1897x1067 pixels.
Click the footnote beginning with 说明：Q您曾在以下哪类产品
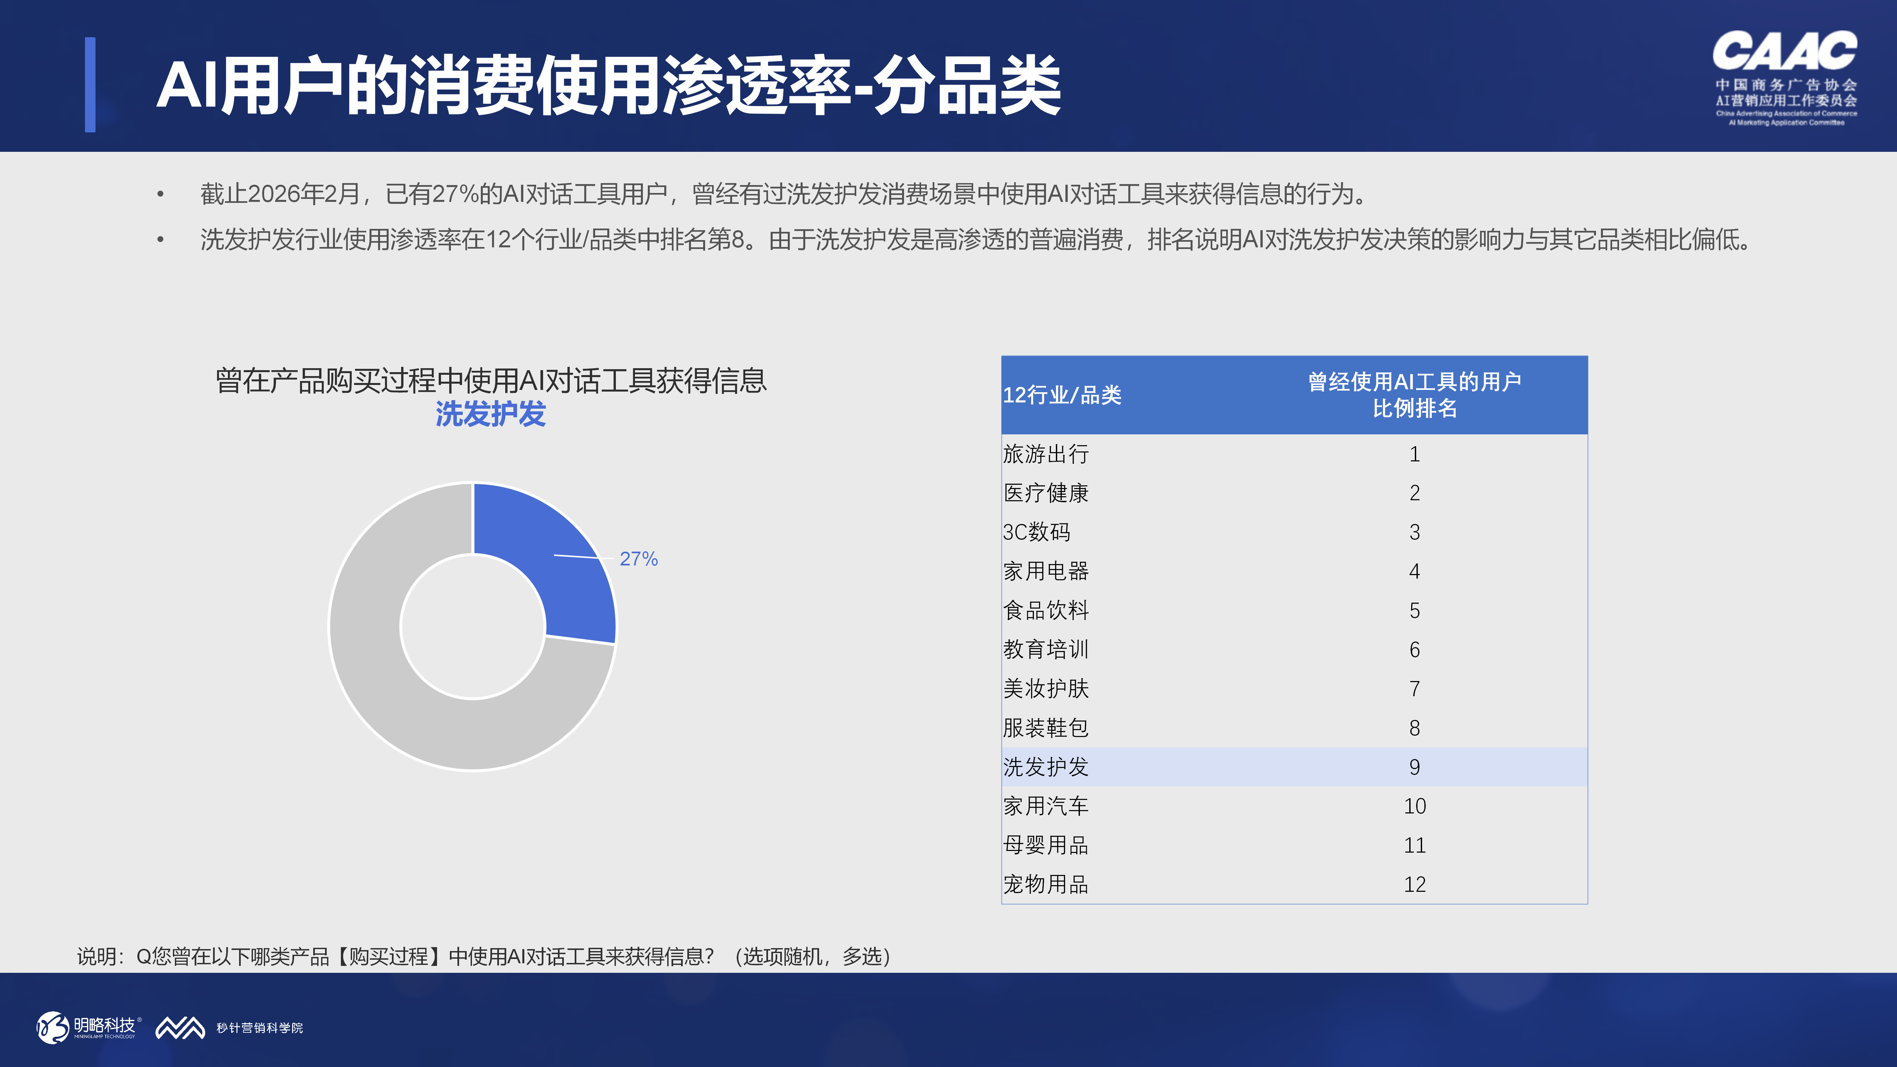[x=484, y=957]
